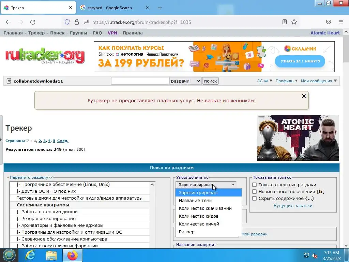Open the Трекер nav link
349x262 pixels.
point(36,33)
